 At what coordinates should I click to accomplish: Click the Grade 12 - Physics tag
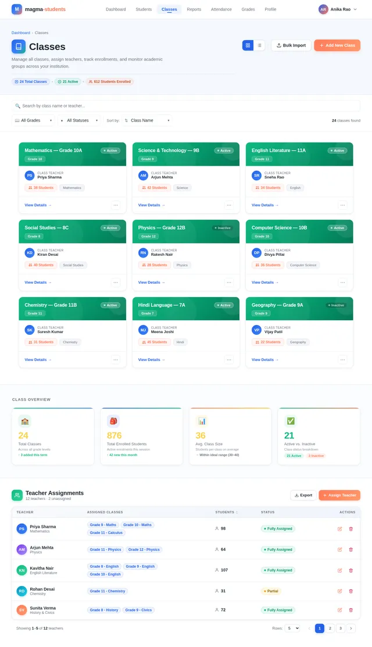click(x=144, y=549)
